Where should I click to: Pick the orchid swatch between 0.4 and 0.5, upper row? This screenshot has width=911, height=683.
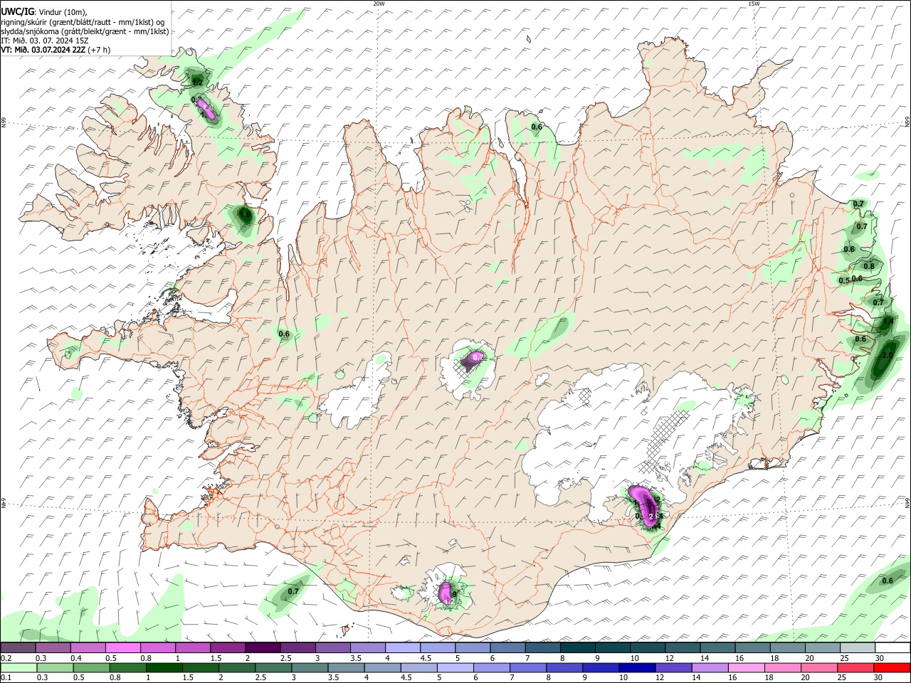pos(88,647)
